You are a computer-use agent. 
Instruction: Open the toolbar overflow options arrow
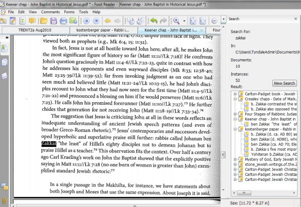(x=223, y=19)
